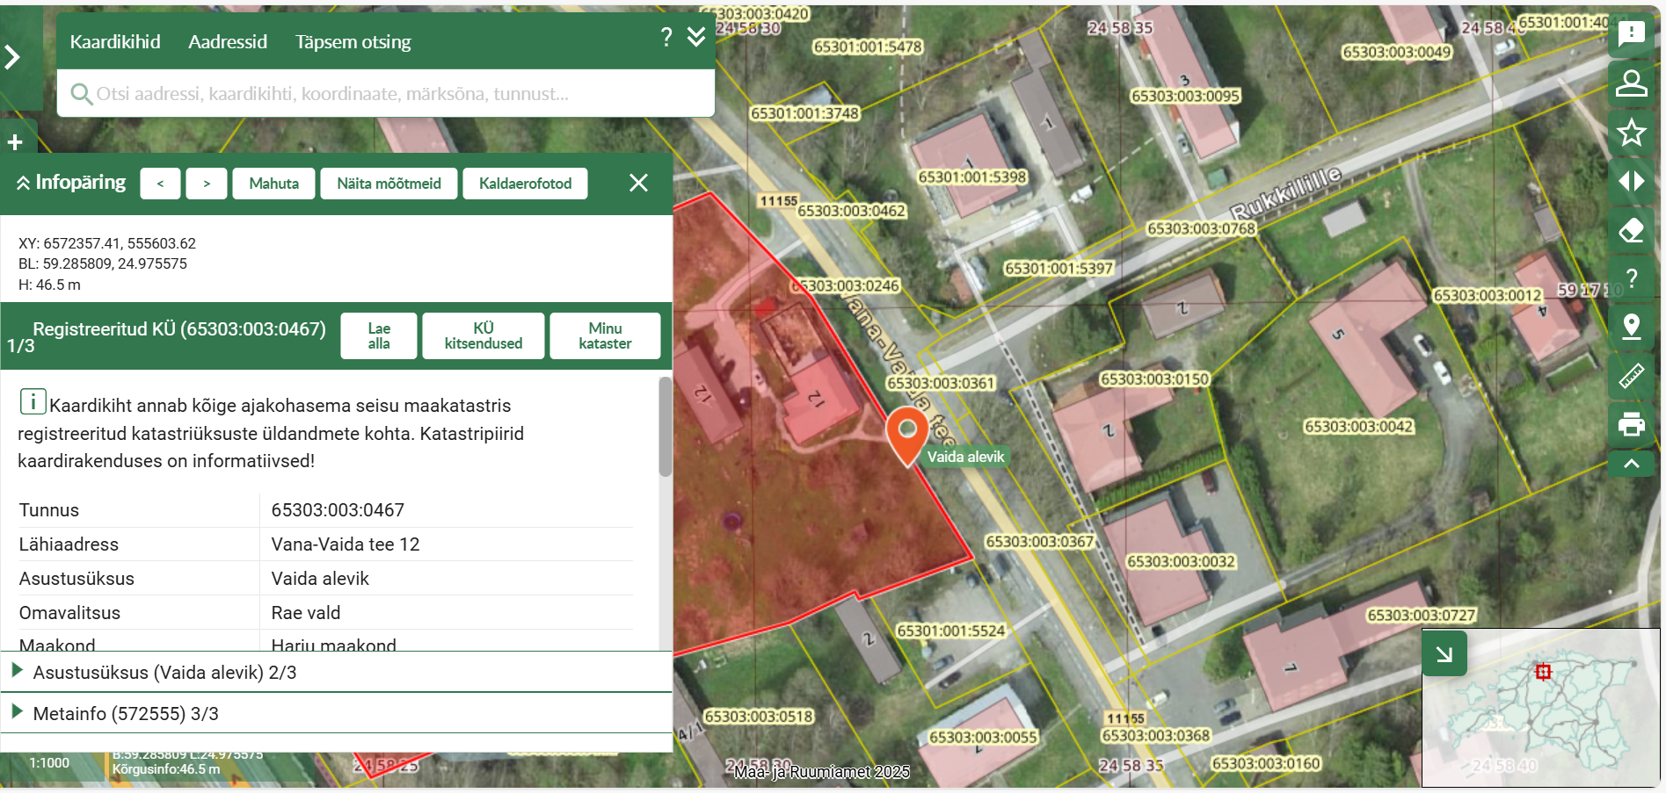The height and width of the screenshot is (793, 1666).
Task: Minimize the overview map with arrow button
Action: (x=1444, y=653)
